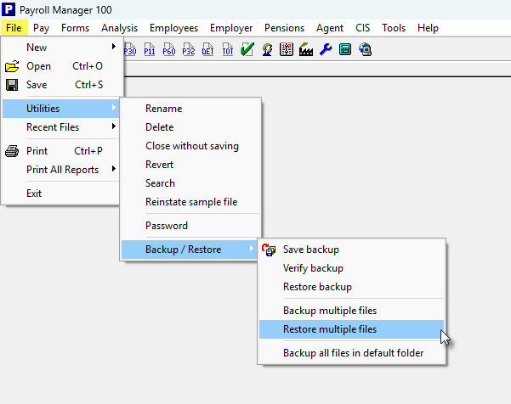Select Rename in Utilities submenu
Image resolution: width=511 pixels, height=404 pixels.
191,109
